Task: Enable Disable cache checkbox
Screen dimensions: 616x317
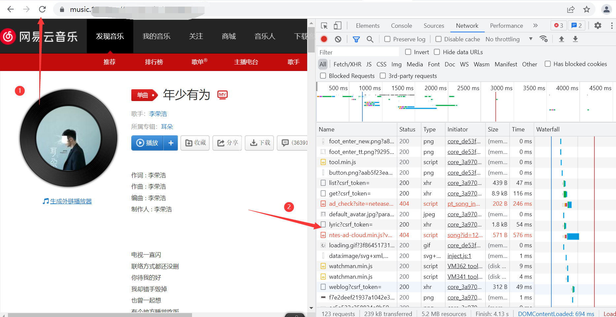Action: pyautogui.click(x=438, y=39)
